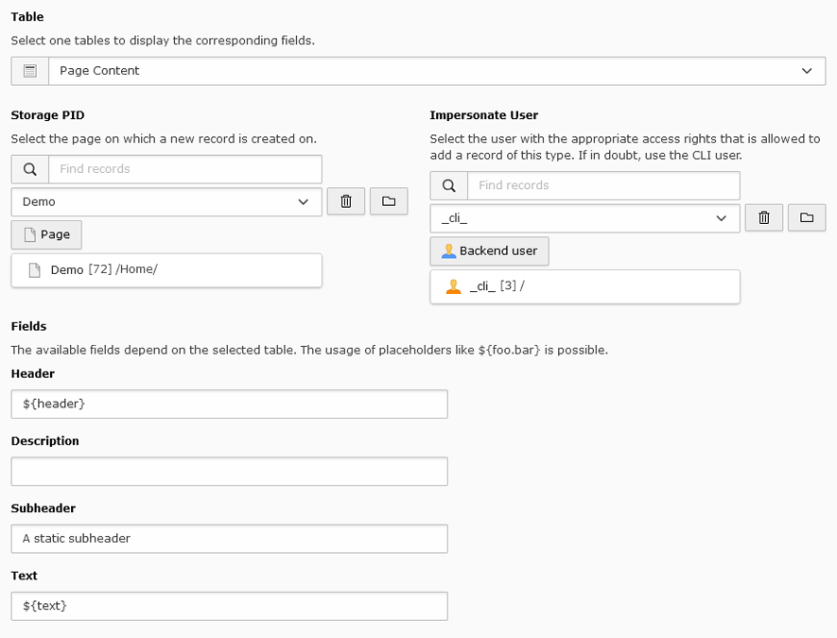Click the Header field containing ${header}

[229, 404]
